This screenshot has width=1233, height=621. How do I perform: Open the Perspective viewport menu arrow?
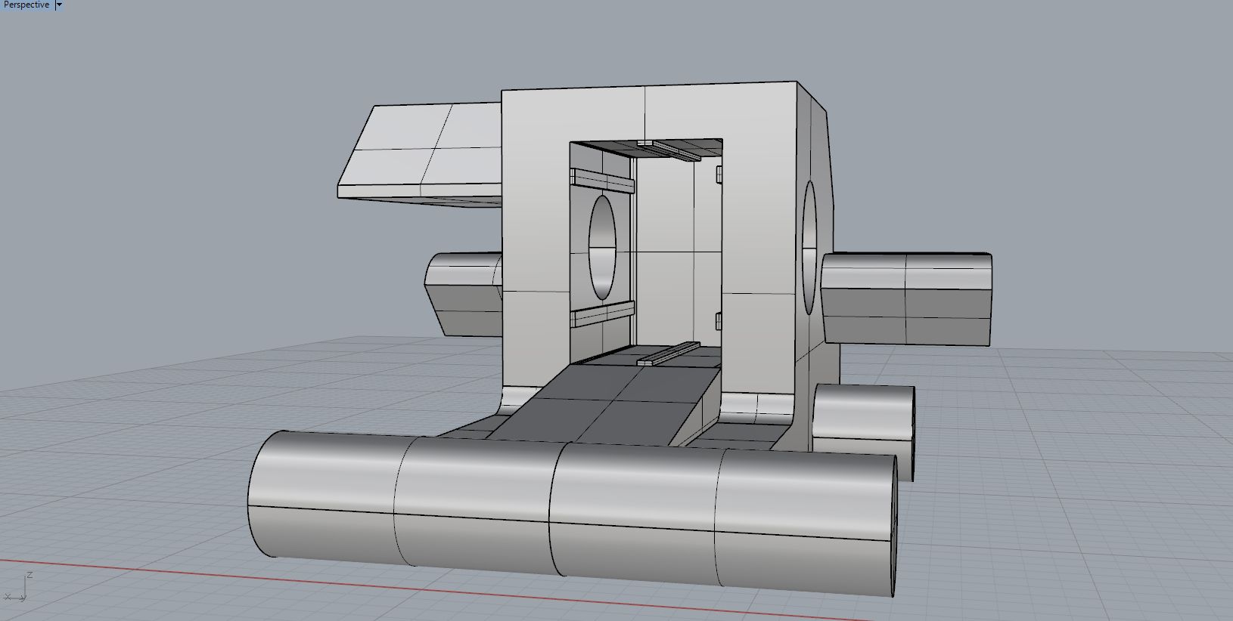[x=59, y=5]
